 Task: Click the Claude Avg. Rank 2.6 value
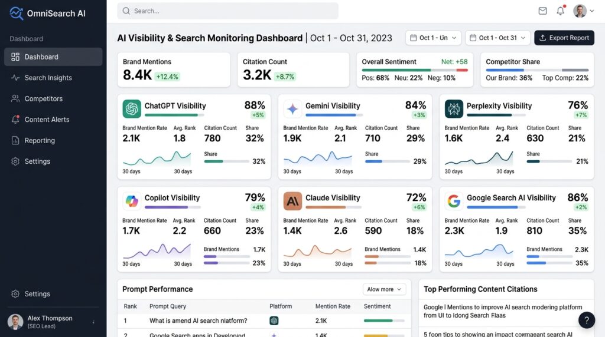point(341,230)
